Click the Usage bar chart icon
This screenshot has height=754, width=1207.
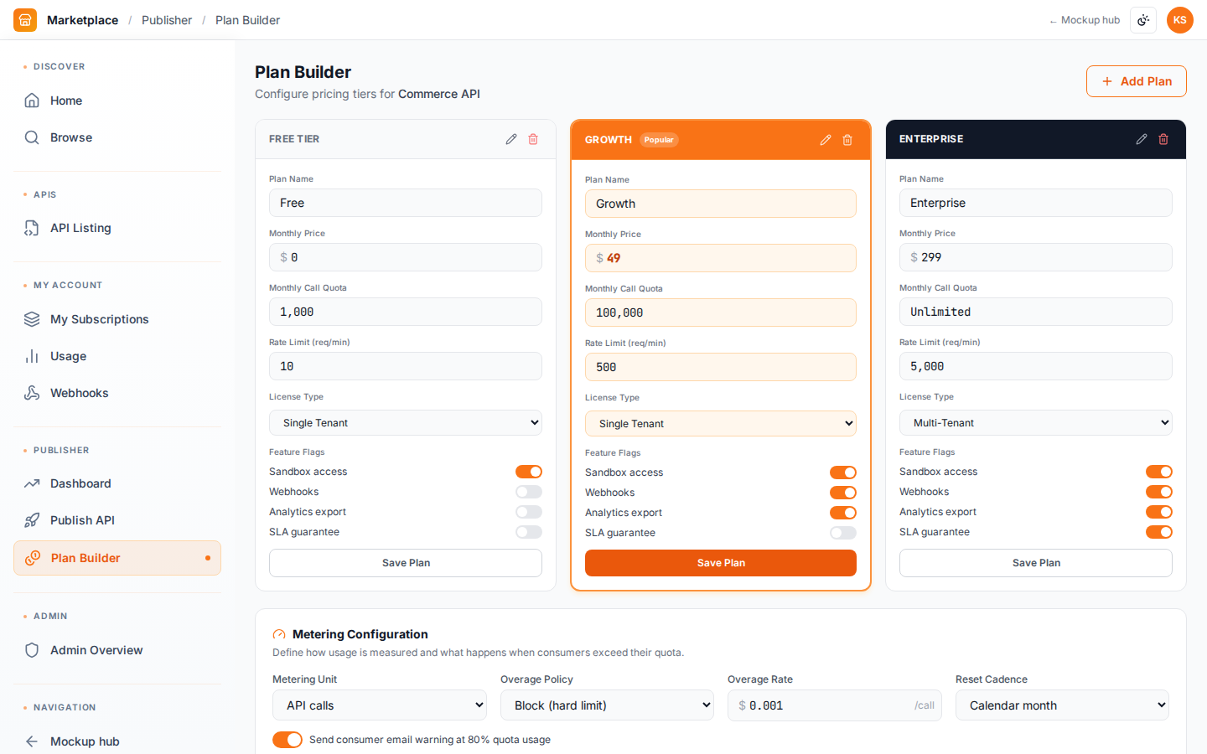coord(32,356)
